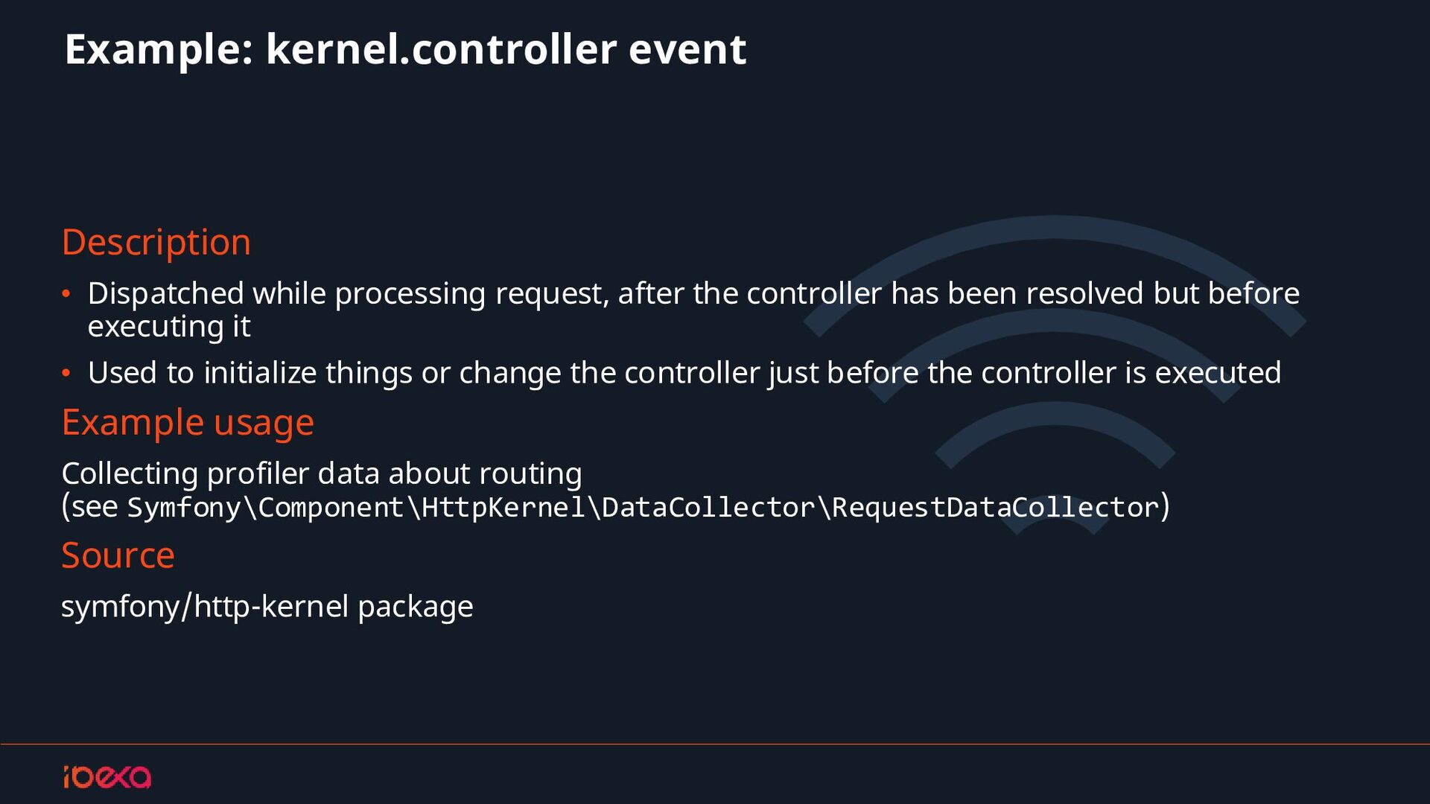Click the first orange bullet point marker
Screen dimensions: 1430x804
click(66, 294)
